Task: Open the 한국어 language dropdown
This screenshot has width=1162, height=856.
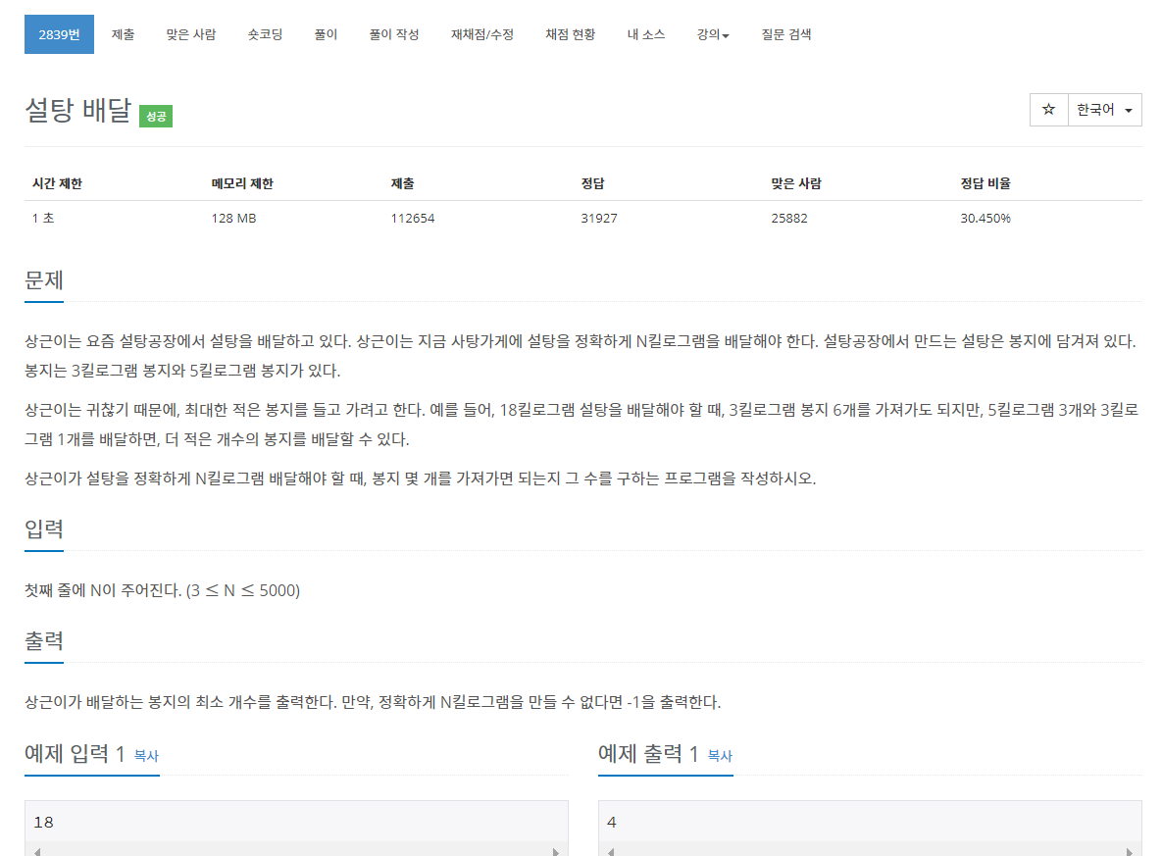Action: point(1104,110)
